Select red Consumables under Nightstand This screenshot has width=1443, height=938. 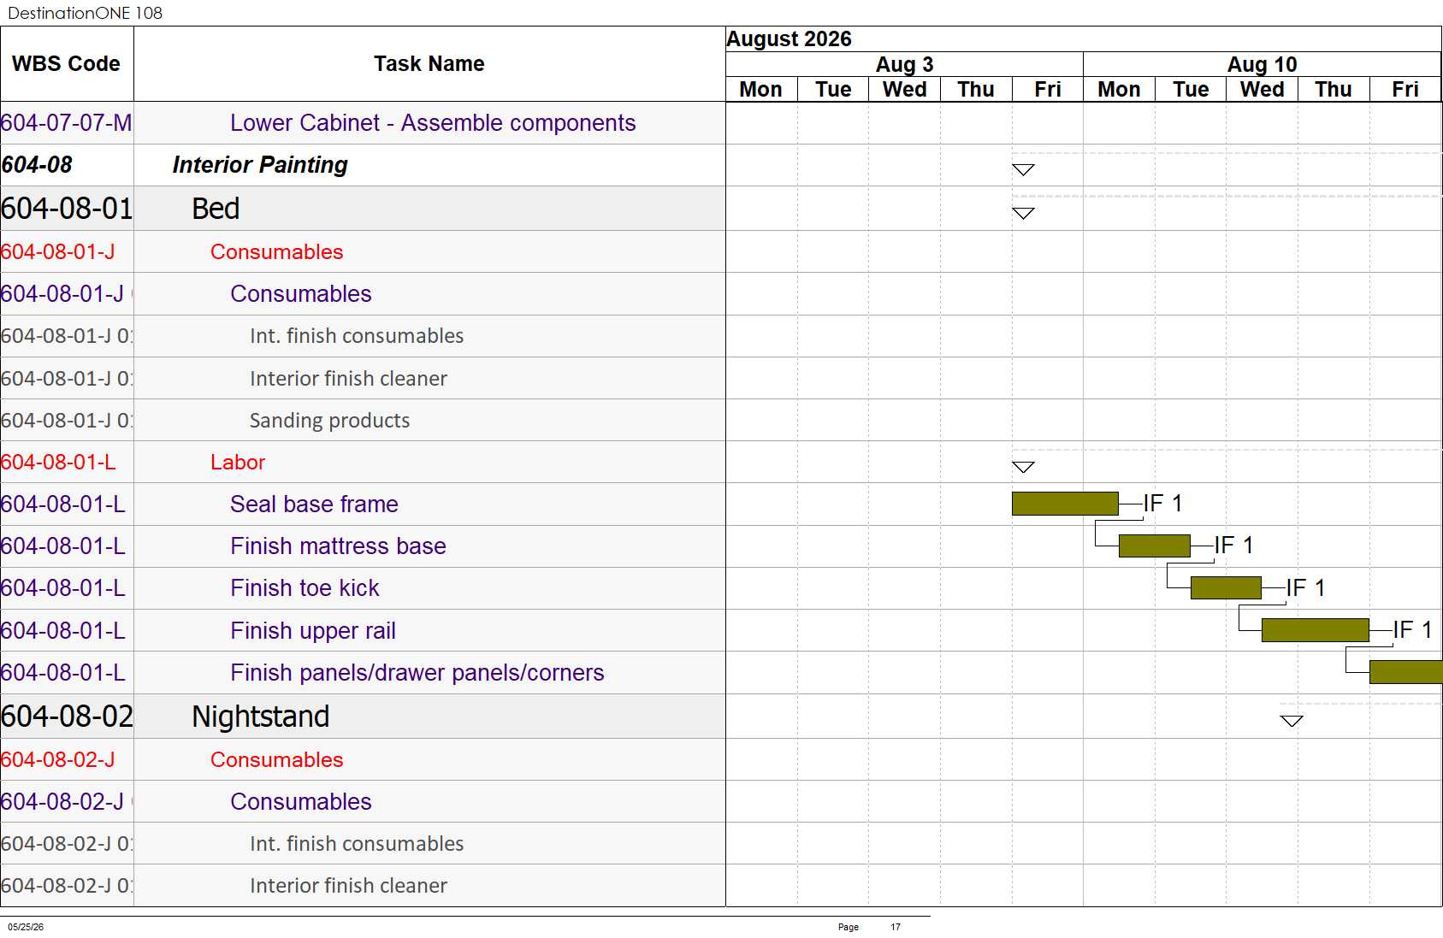click(277, 760)
